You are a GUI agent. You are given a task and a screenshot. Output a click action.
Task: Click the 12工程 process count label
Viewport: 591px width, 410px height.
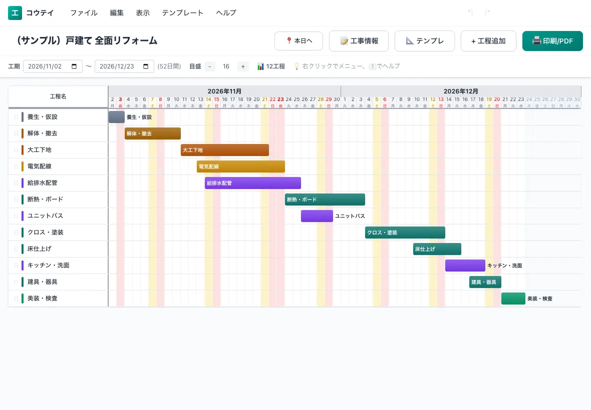[275, 66]
